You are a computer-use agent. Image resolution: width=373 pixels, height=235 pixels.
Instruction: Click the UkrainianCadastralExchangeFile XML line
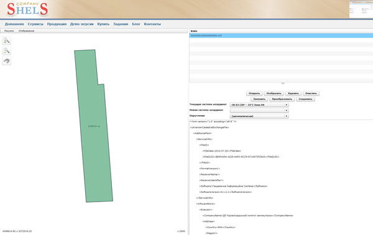(x=210, y=128)
